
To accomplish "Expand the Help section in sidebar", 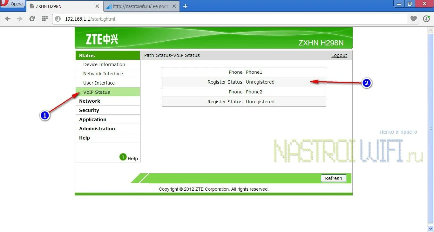I will pos(85,138).
